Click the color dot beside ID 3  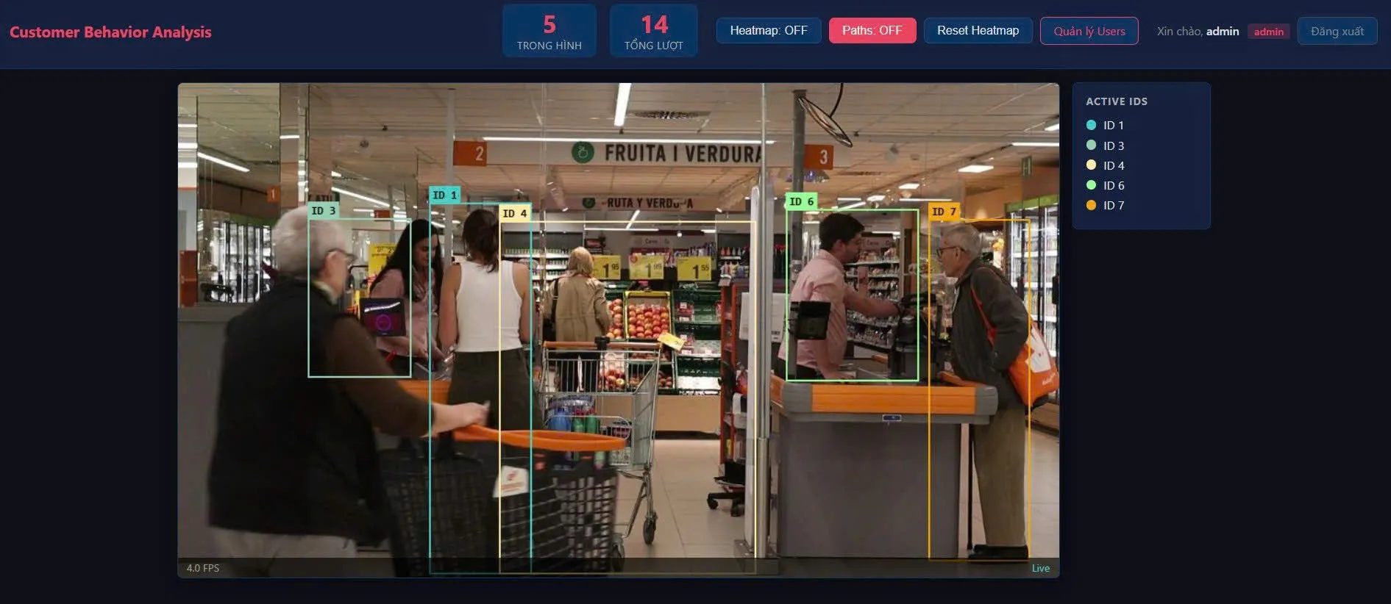coord(1092,145)
